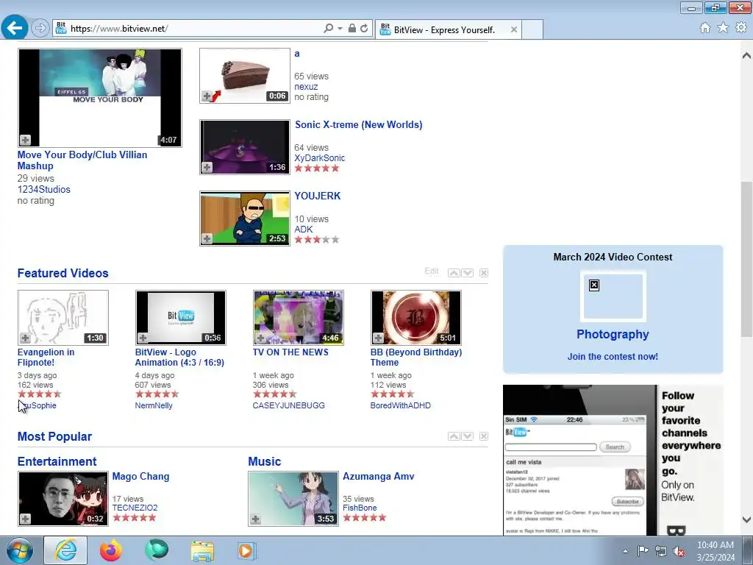Open File Explorer from the taskbar
This screenshot has width=753, height=565.
(202, 550)
